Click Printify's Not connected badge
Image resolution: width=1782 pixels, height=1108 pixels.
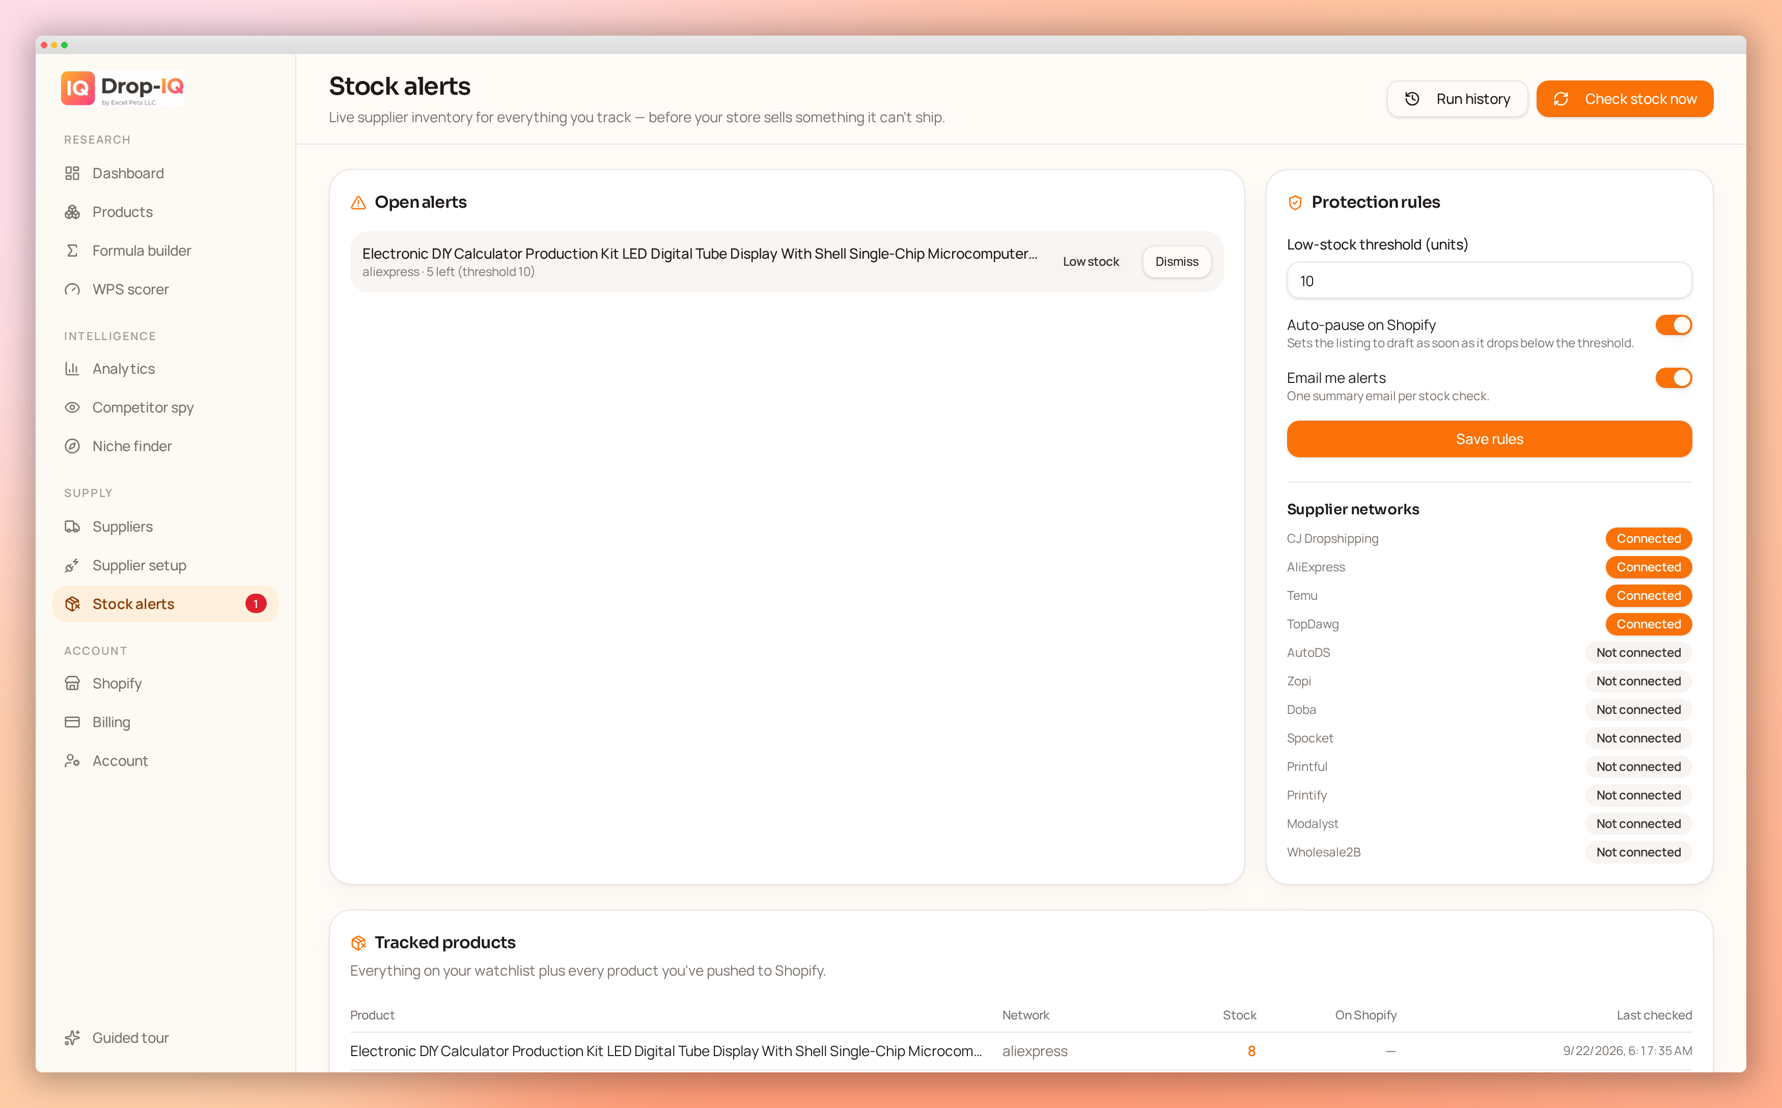click(1638, 795)
